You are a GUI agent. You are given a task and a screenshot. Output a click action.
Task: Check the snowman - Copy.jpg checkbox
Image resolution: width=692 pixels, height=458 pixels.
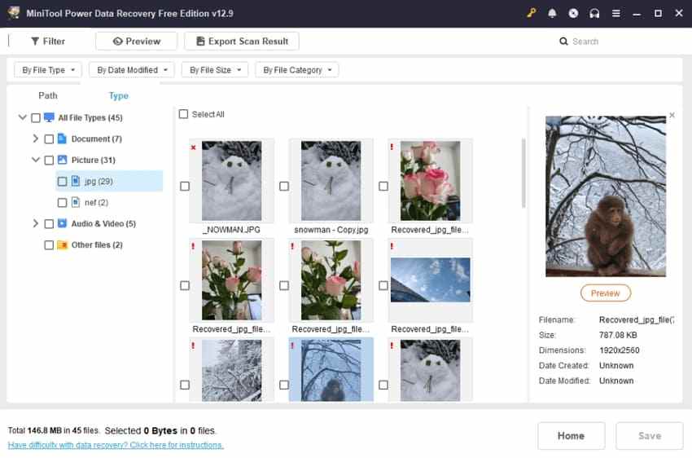point(284,187)
